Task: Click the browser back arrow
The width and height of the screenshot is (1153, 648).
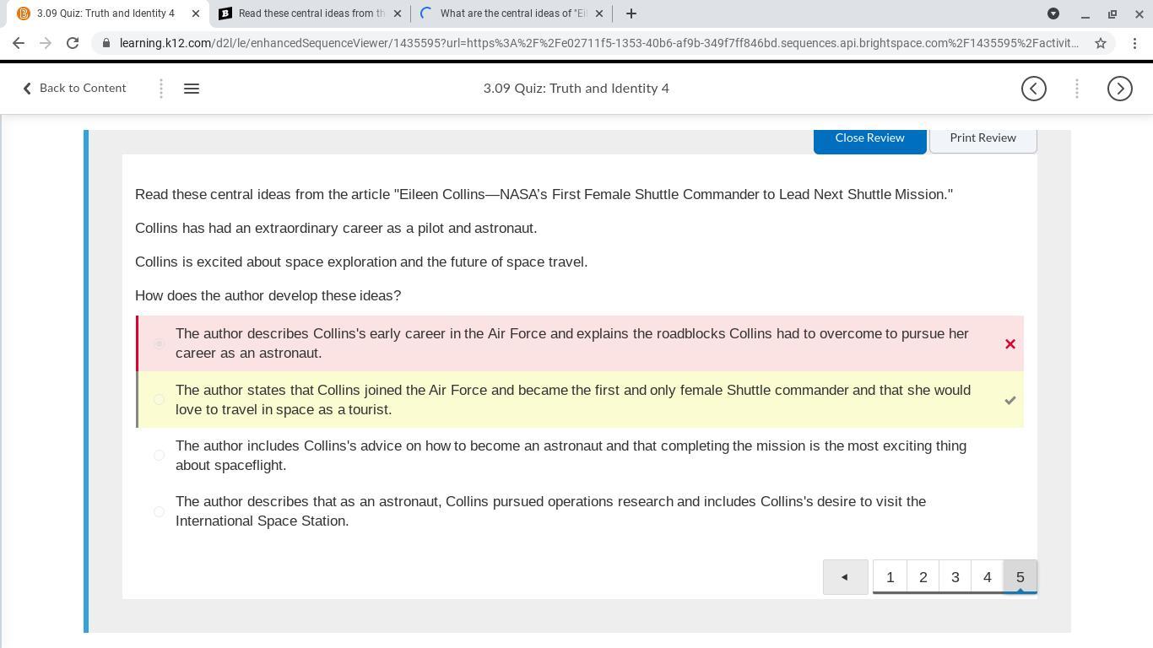Action: coord(19,43)
